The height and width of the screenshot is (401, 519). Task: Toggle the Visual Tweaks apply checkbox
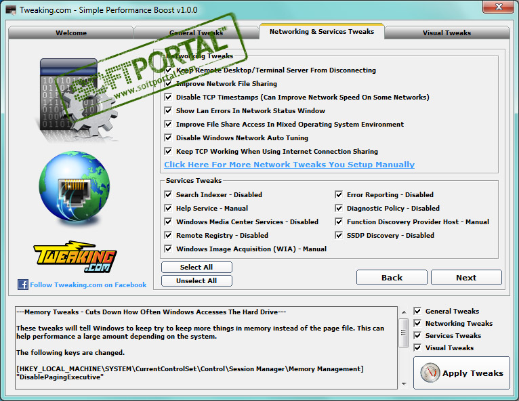click(418, 347)
